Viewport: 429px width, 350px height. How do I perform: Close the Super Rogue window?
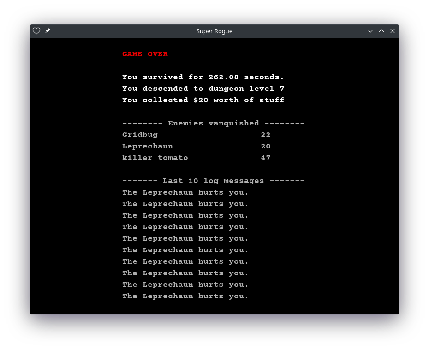coord(393,31)
